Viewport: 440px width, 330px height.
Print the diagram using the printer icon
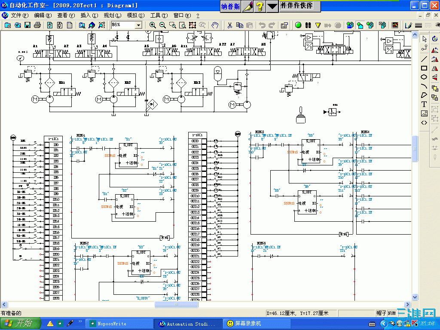tap(37, 25)
